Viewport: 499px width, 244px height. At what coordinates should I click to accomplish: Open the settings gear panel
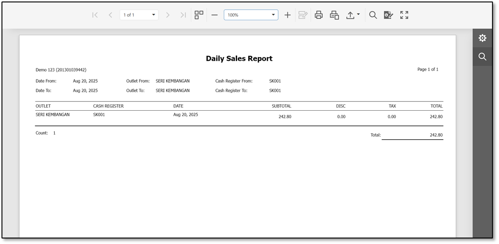click(482, 38)
